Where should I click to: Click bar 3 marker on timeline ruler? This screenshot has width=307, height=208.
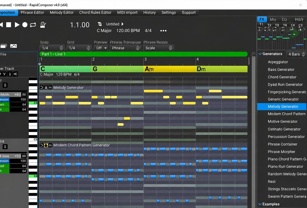[145, 59]
